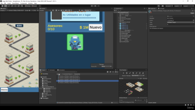Open the Account dropdown

[169, 6]
